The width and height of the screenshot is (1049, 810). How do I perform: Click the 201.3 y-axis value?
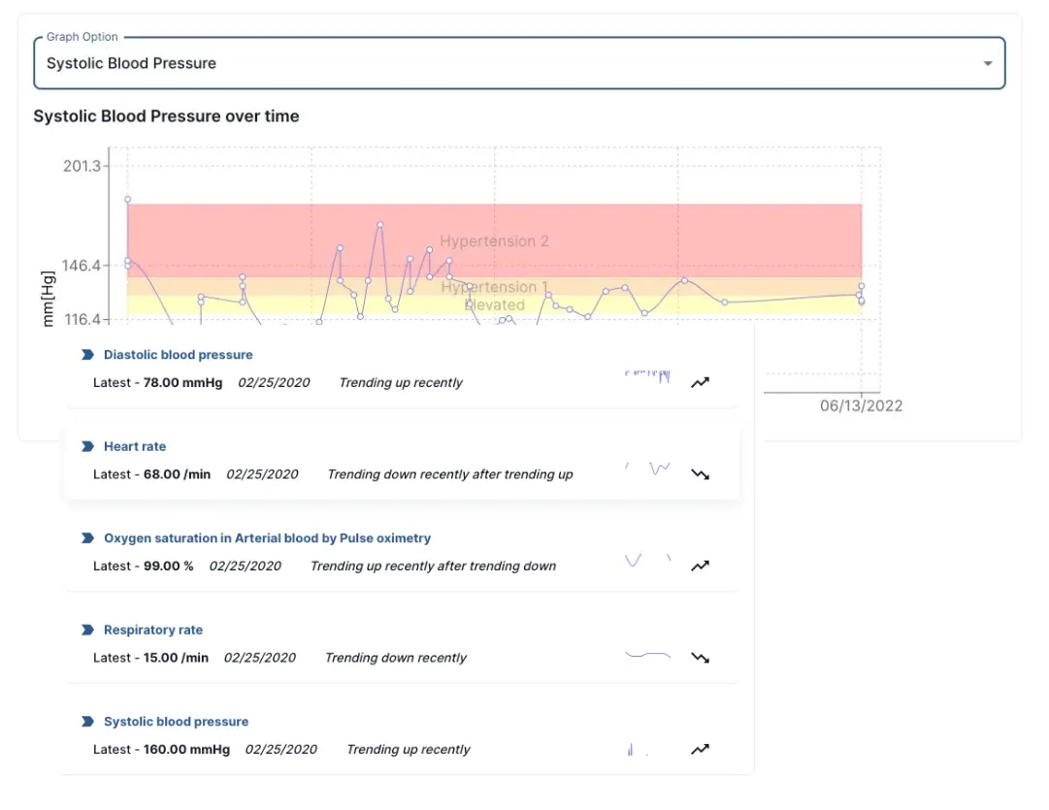pyautogui.click(x=82, y=166)
